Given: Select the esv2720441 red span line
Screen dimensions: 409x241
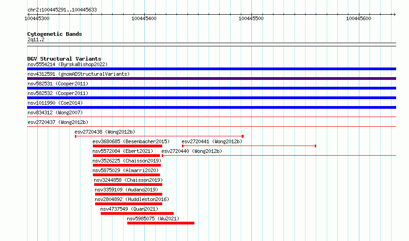Looking at the screenshot, I should [x=249, y=146].
